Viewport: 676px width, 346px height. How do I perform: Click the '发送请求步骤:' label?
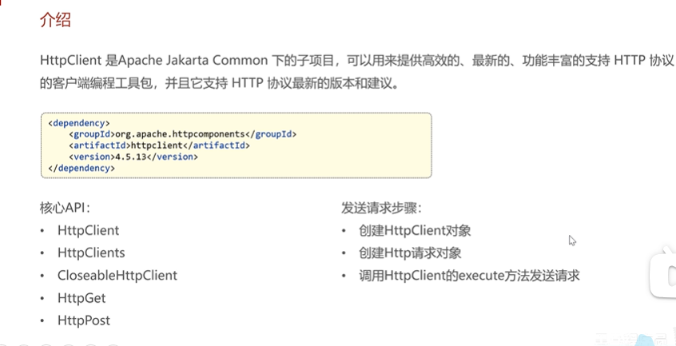pyautogui.click(x=381, y=208)
